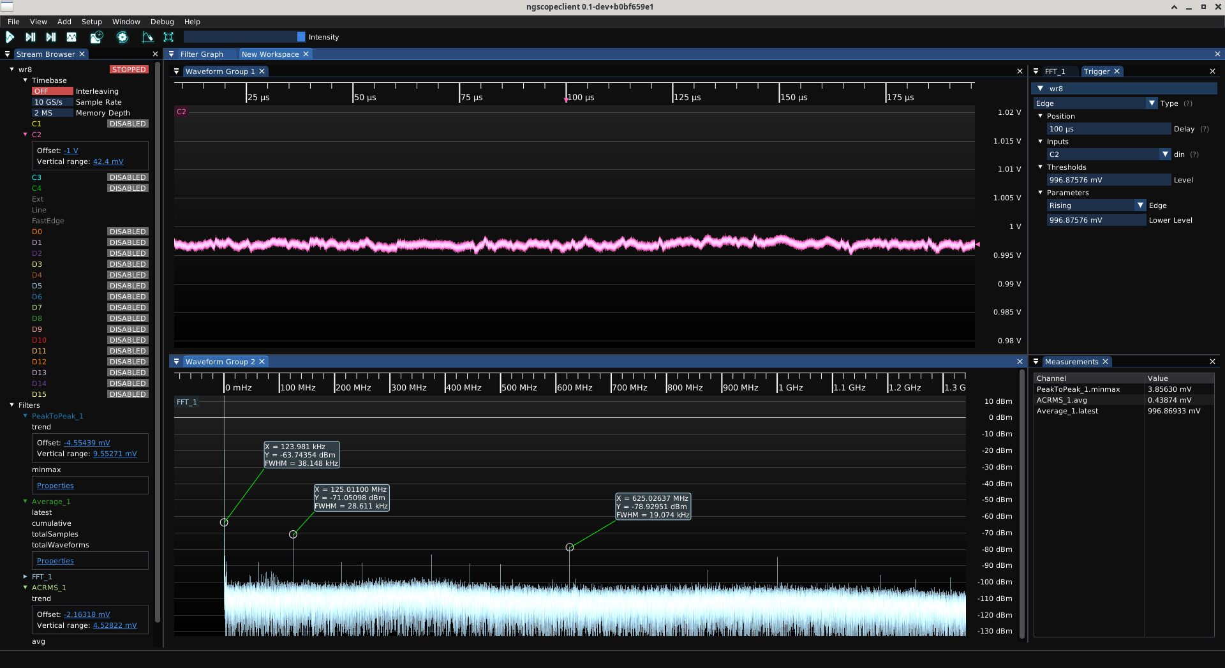Viewport: 1225px width, 668px height.
Task: Click PeakToPeak_1 Vertical range 9.55271 mV link
Action: point(115,454)
